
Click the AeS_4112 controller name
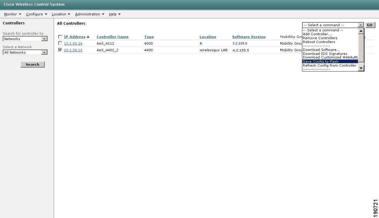coord(105,43)
